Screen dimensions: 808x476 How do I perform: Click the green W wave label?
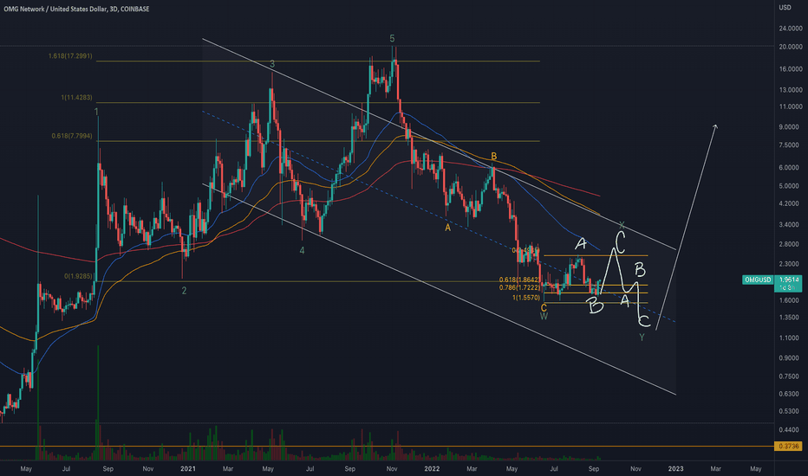click(544, 317)
